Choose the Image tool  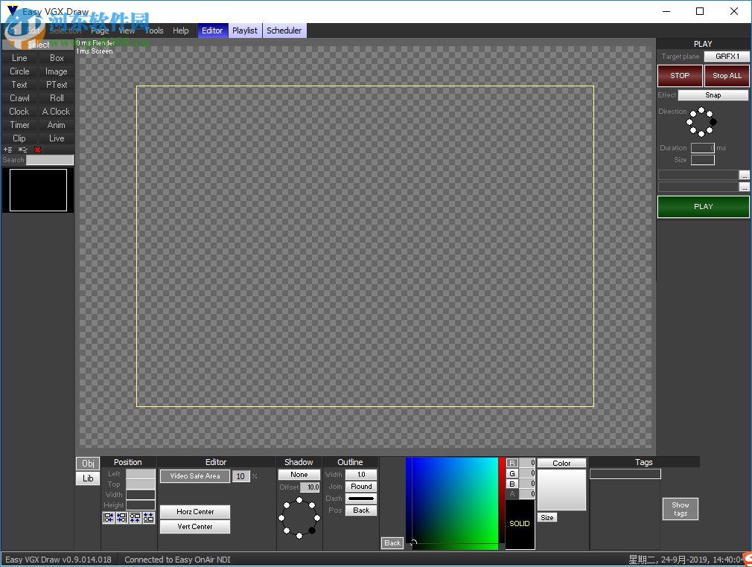57,71
